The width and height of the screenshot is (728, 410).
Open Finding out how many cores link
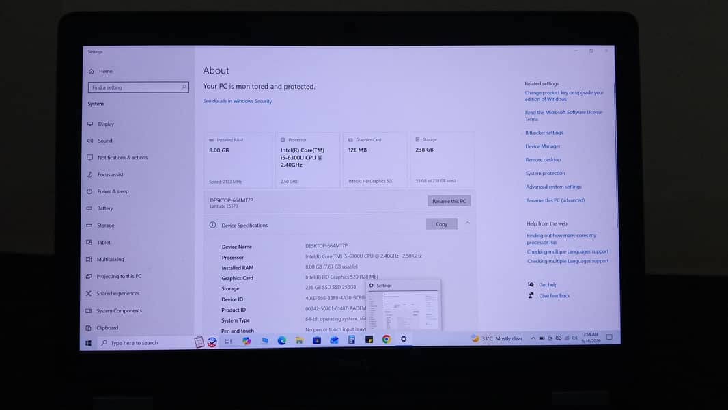click(561, 238)
